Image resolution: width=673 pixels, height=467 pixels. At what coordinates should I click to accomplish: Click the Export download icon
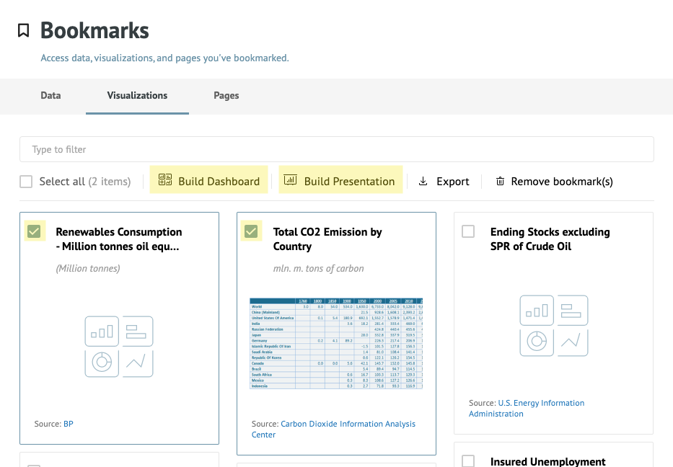coord(423,181)
